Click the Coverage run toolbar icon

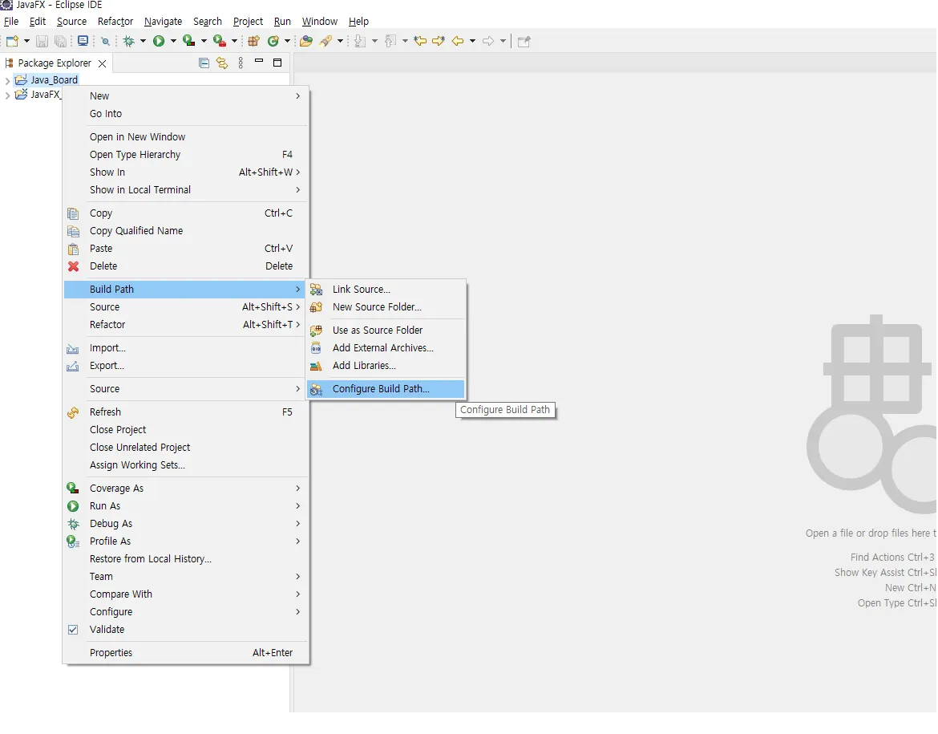pyautogui.click(x=189, y=41)
